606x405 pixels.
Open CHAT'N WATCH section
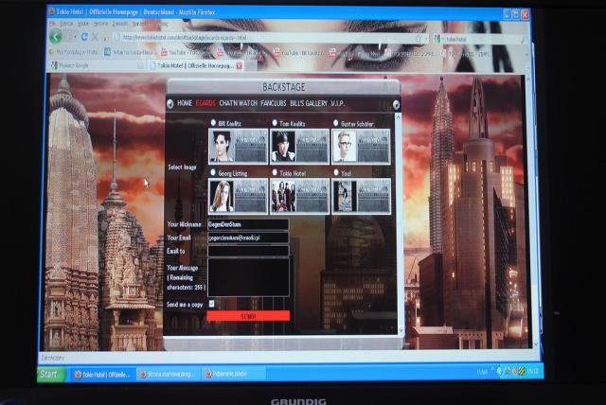tap(238, 103)
